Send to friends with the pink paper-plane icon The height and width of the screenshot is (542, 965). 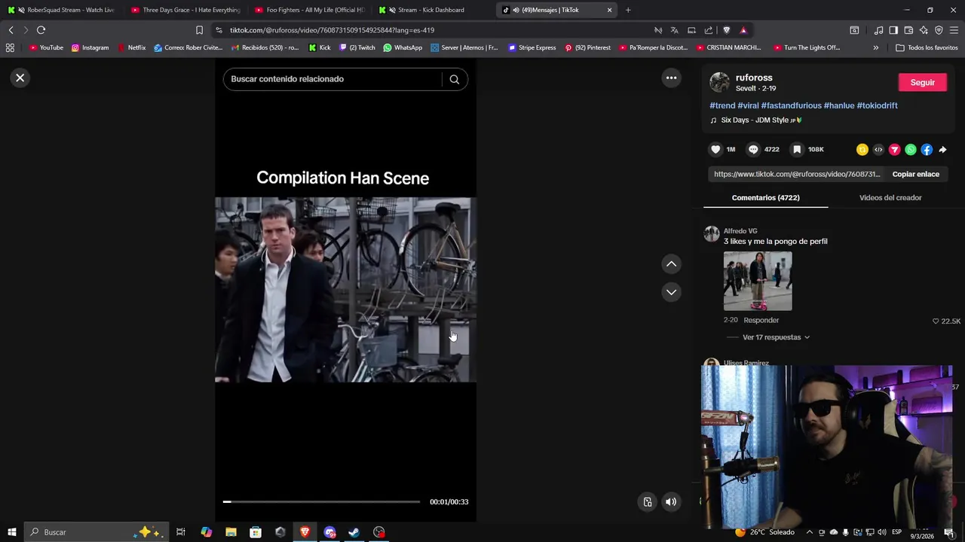pos(895,149)
